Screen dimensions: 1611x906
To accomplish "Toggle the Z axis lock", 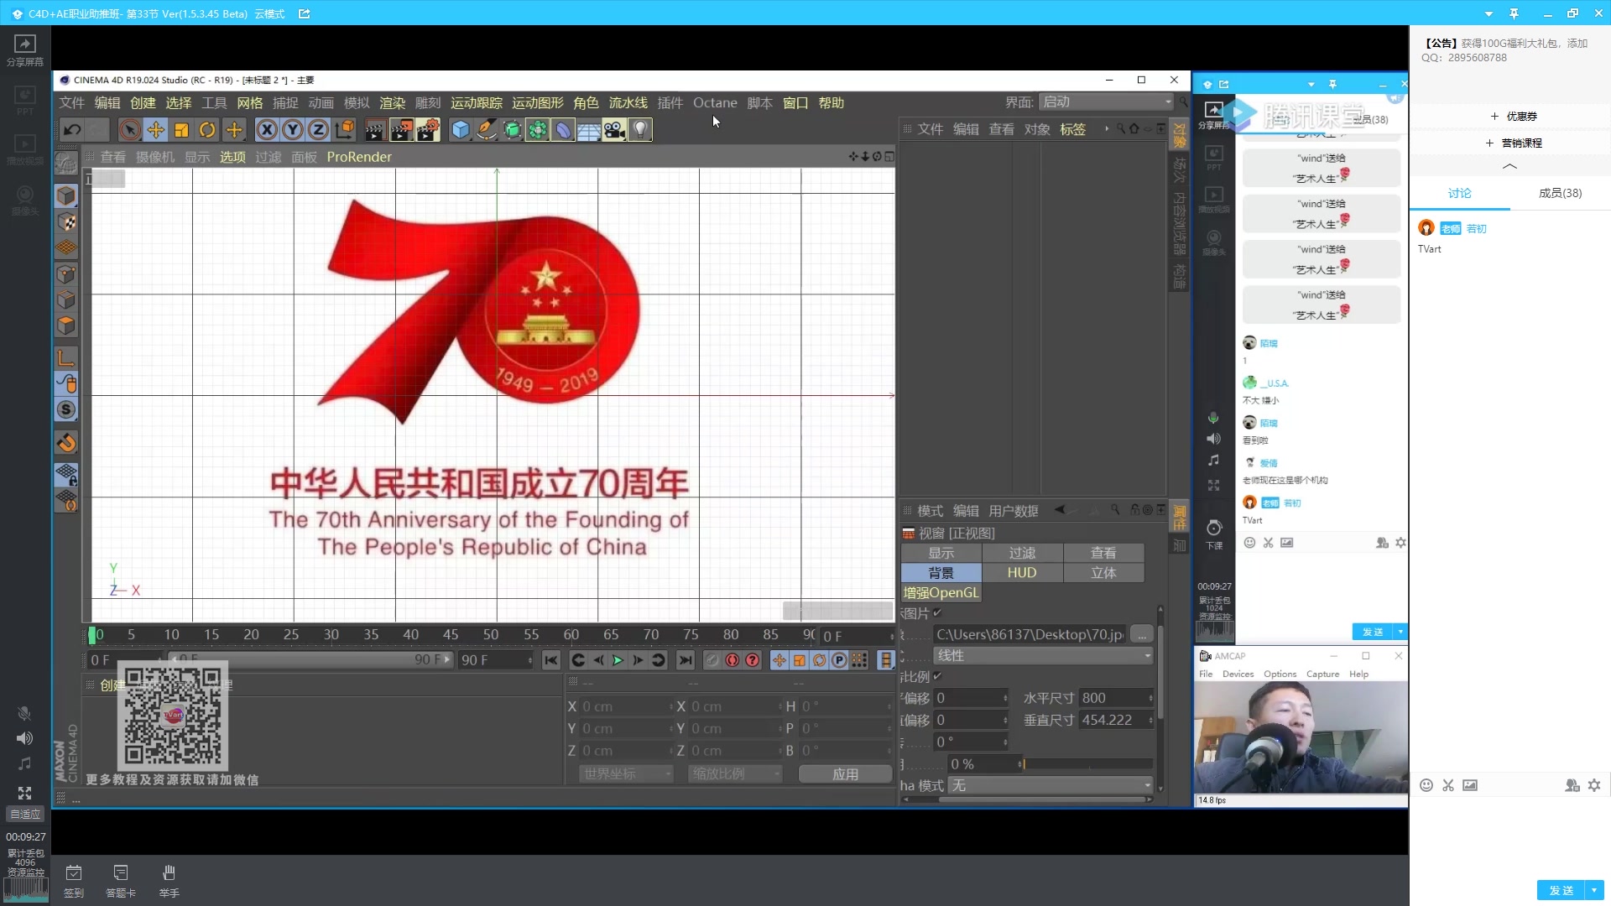I will click(x=318, y=129).
